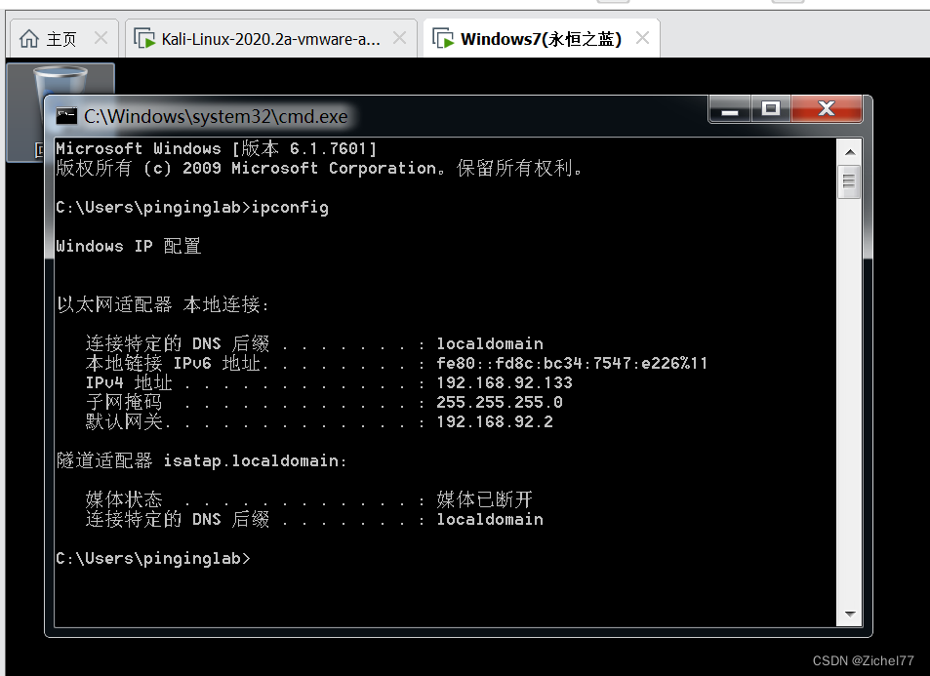This screenshot has height=676, width=930.
Task: Open the cmd.exe system menu icon
Action: 67,114
